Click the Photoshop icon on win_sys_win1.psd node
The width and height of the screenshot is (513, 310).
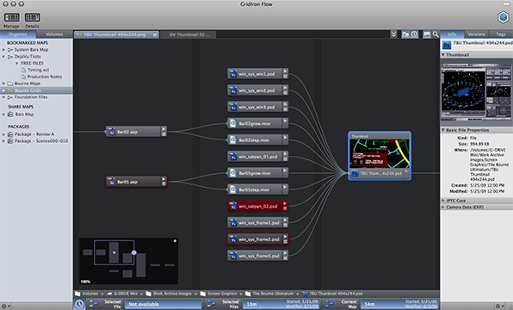[232, 74]
